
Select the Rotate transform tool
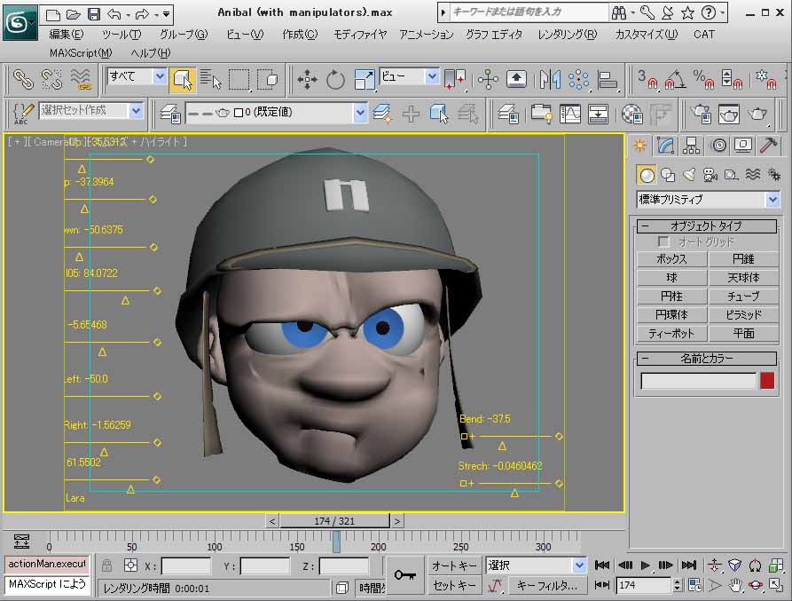click(335, 80)
